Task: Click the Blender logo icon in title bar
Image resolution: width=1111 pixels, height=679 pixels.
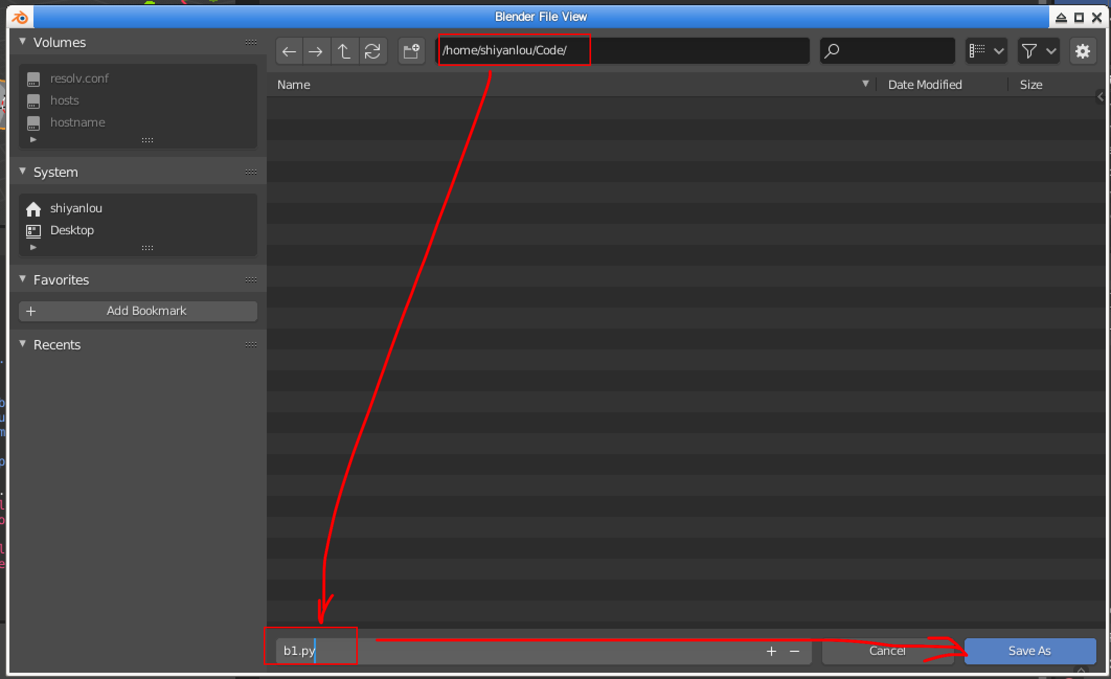Action: point(20,17)
